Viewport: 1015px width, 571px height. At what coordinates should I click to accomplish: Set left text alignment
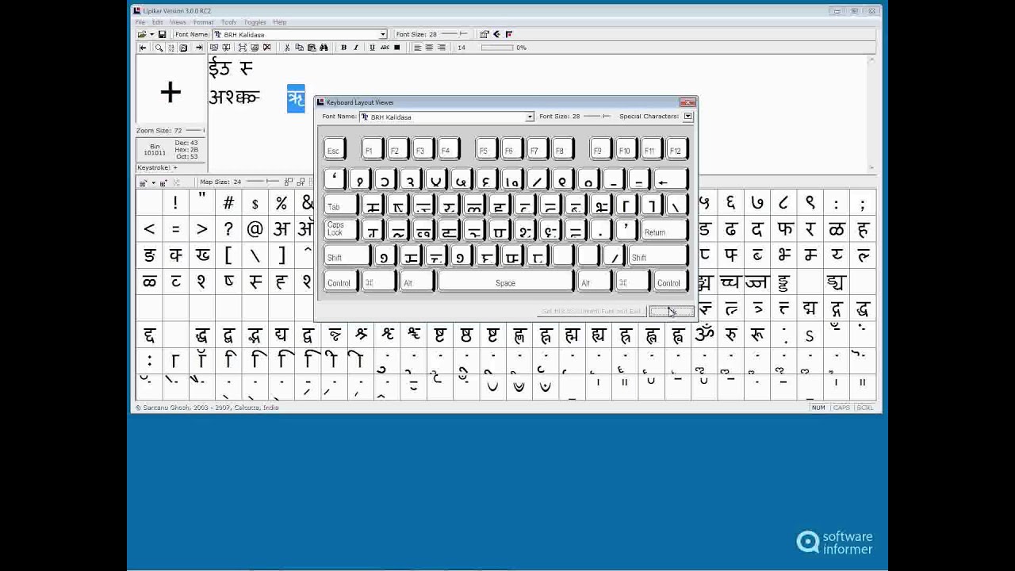tap(417, 48)
